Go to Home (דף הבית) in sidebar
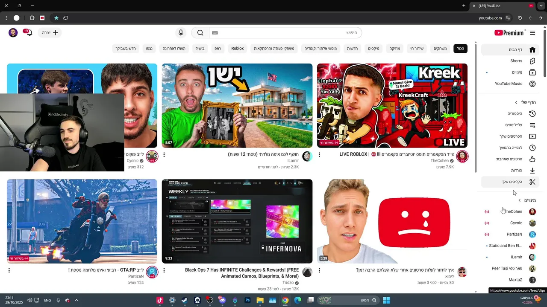The width and height of the screenshot is (547, 307). click(x=510, y=49)
